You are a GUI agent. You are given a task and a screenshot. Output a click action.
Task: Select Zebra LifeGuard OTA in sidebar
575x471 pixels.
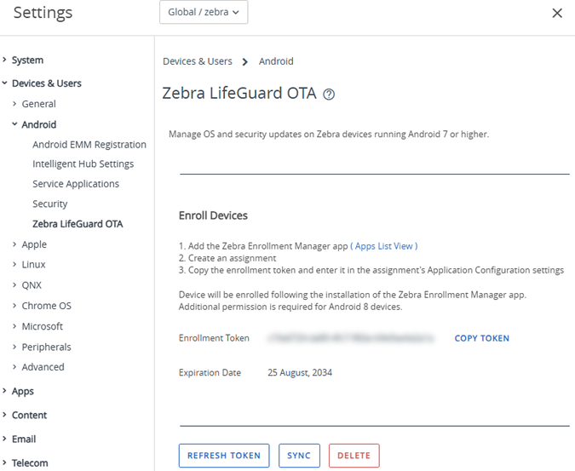click(x=78, y=224)
